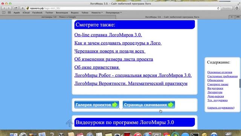The height and width of the screenshot is (136, 241).
Task: Open Terminal from the Dock
Action: [195, 134]
